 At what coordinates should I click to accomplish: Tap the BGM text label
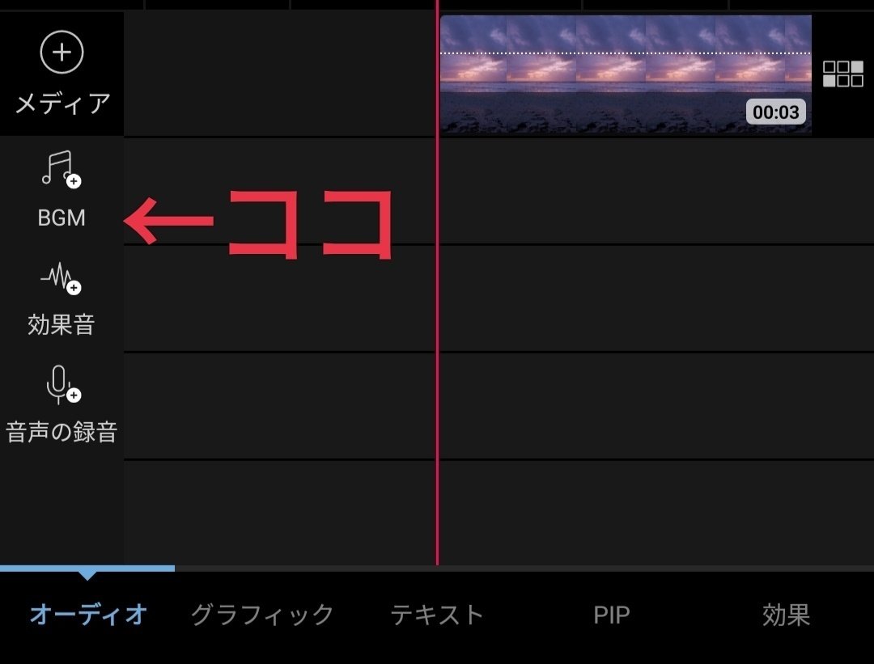coord(62,218)
